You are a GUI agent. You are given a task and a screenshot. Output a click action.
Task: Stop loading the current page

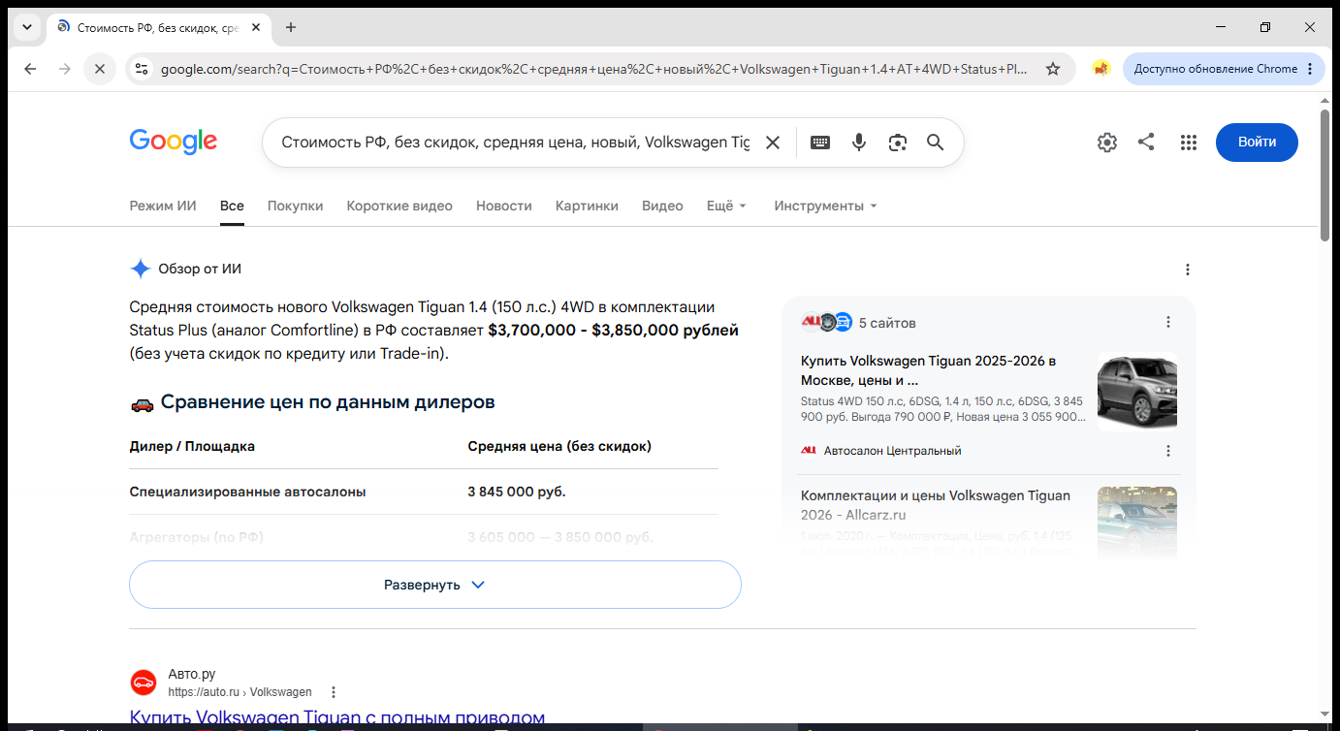99,69
